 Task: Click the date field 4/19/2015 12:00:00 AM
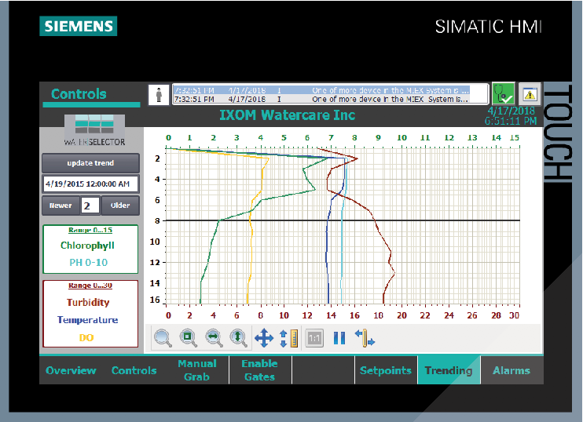click(90, 184)
